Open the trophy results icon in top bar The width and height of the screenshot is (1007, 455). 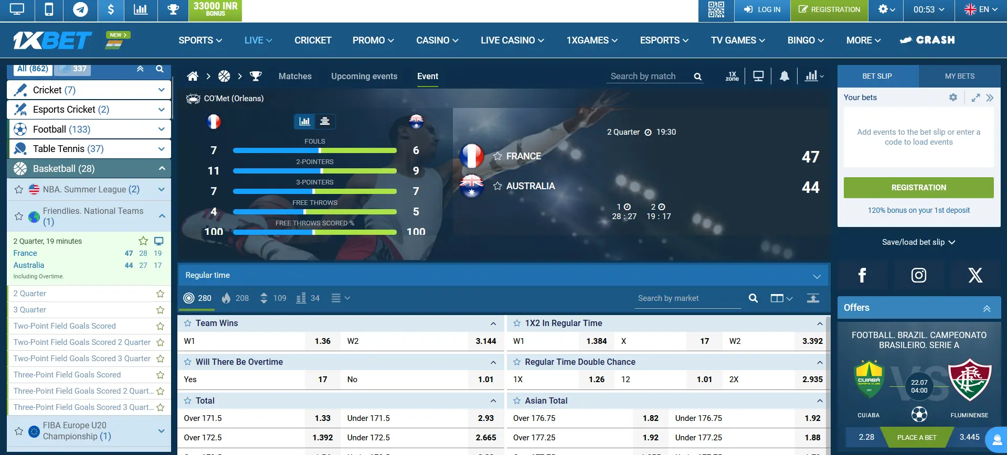tap(173, 9)
